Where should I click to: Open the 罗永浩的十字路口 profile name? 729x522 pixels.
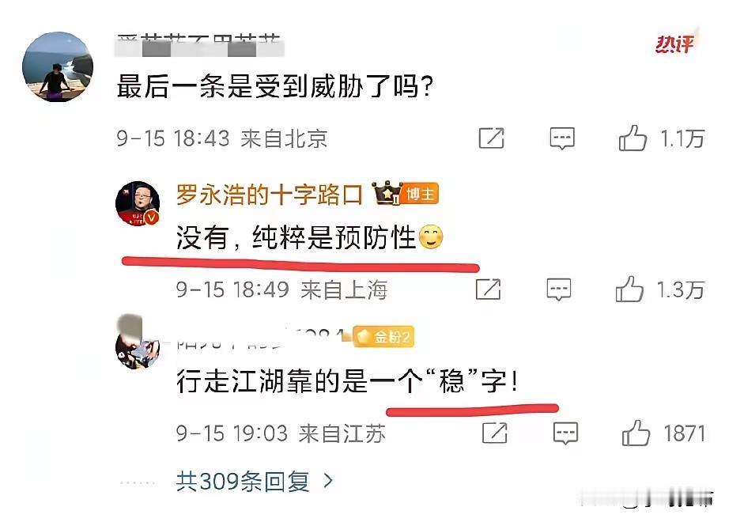coord(269,195)
